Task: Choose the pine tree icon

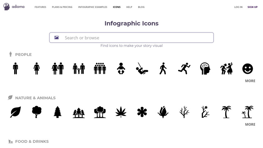Action: pyautogui.click(x=58, y=112)
